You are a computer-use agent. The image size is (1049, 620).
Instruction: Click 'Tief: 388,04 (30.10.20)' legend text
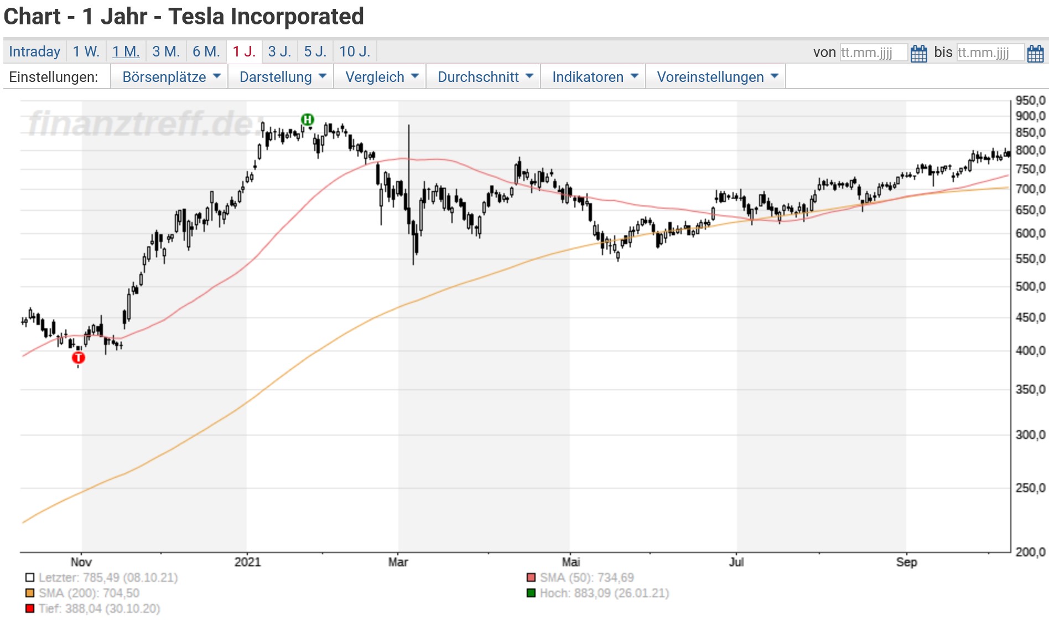click(100, 608)
